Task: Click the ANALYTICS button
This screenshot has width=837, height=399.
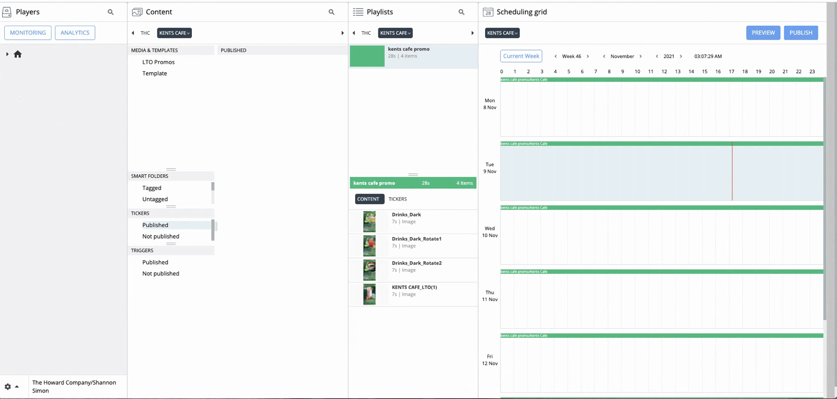Action: tap(75, 33)
